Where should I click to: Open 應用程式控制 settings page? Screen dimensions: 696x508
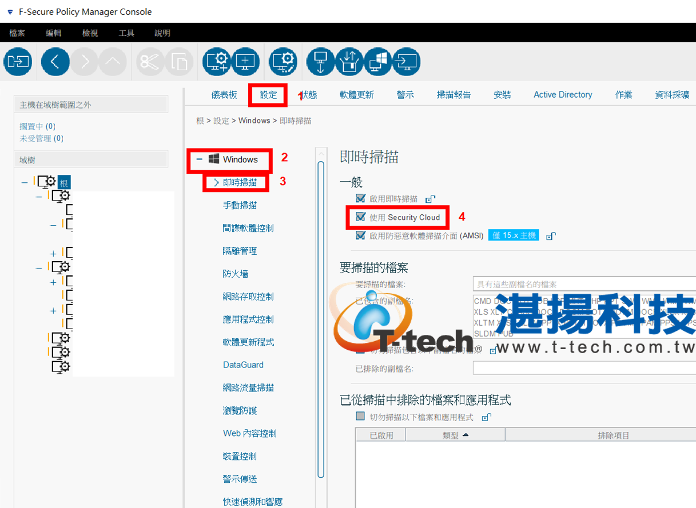tap(248, 319)
